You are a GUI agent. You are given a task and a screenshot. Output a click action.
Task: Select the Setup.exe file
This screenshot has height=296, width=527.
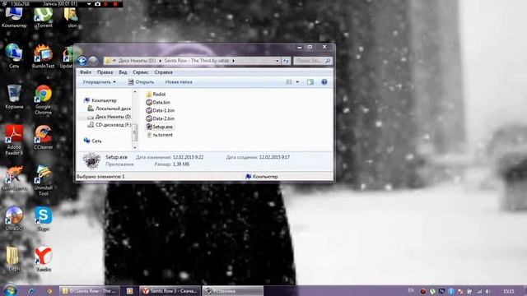(159, 127)
